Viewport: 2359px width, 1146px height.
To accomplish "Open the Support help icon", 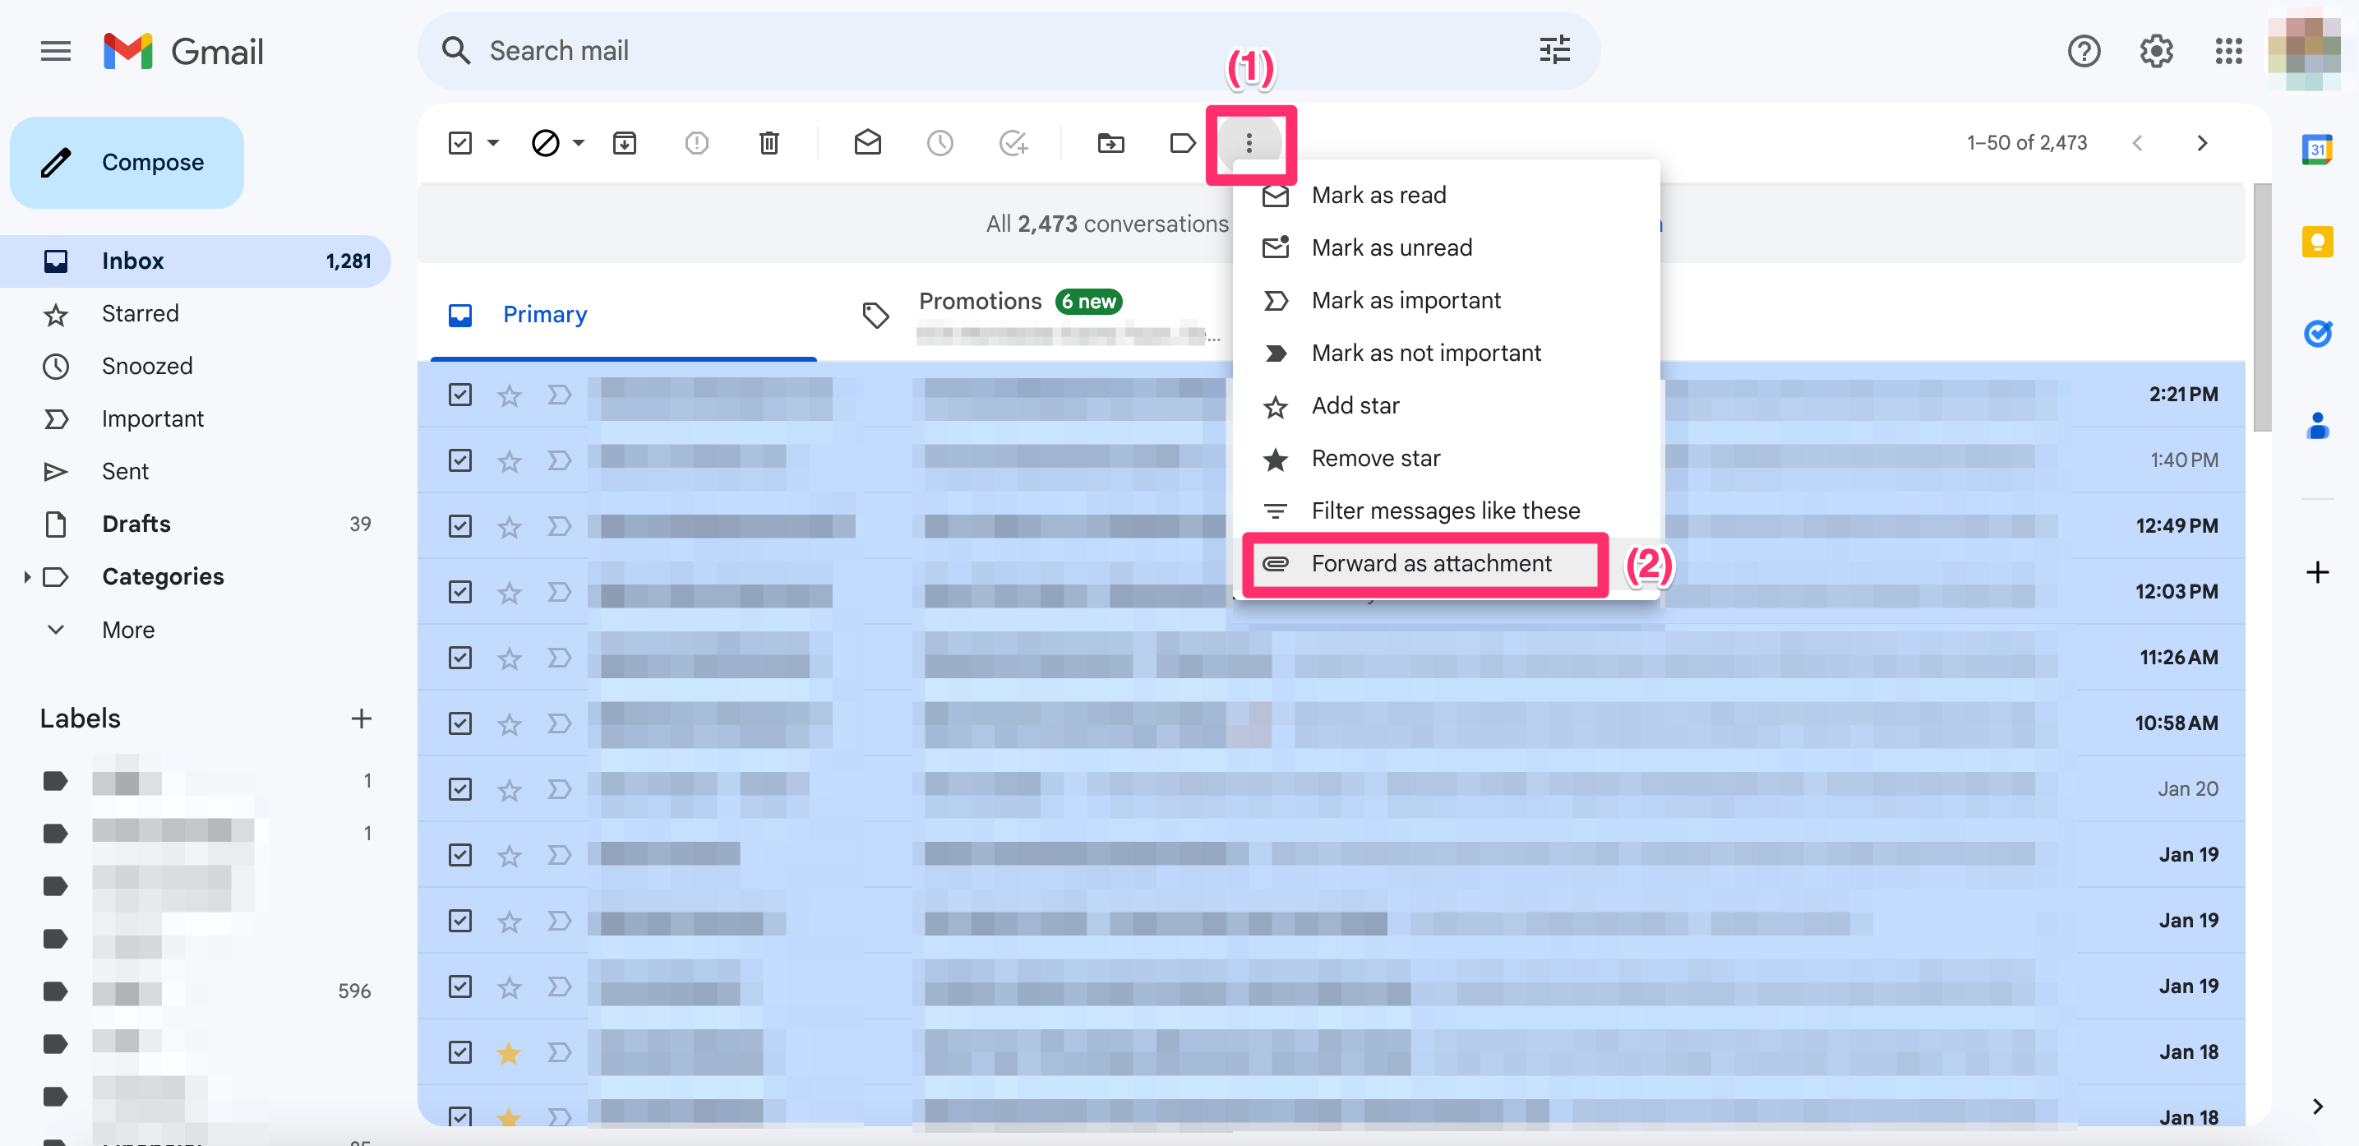I will [2084, 51].
